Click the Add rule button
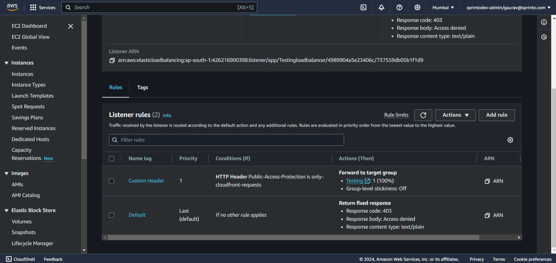Screen dimensions: 556x263 [497, 115]
